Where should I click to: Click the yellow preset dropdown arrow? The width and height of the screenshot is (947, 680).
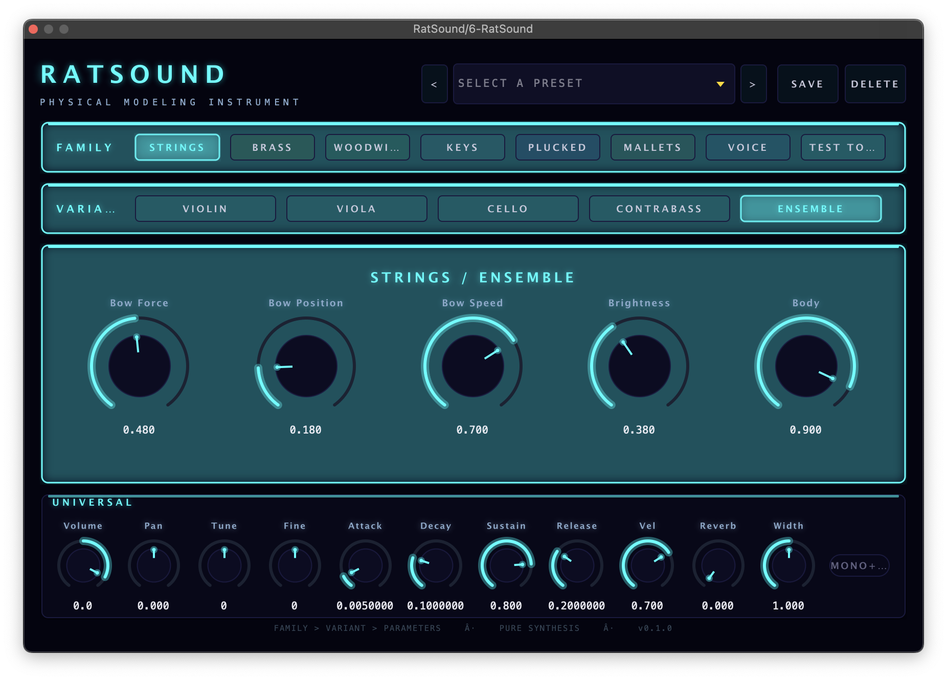point(720,84)
